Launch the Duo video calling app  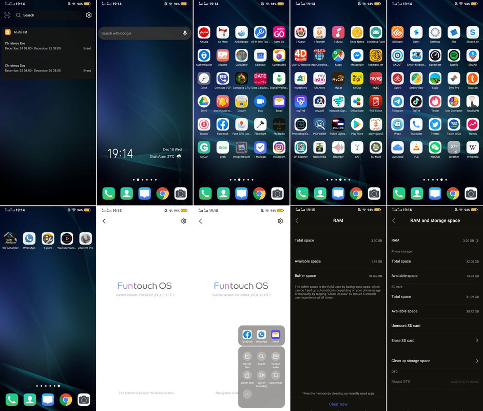click(260, 101)
